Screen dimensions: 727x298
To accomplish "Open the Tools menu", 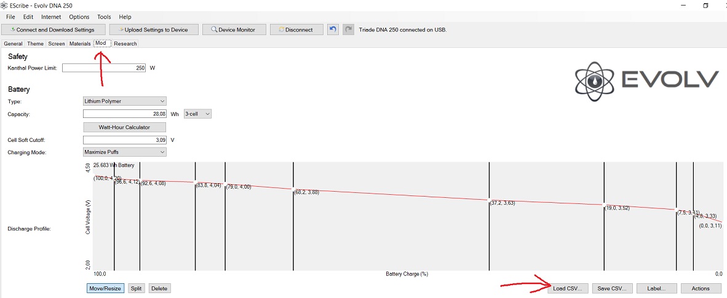I will coord(104,17).
